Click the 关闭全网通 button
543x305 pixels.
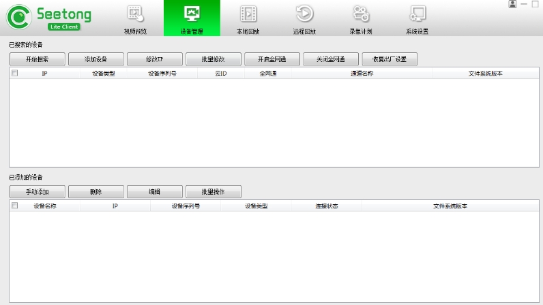pos(331,59)
